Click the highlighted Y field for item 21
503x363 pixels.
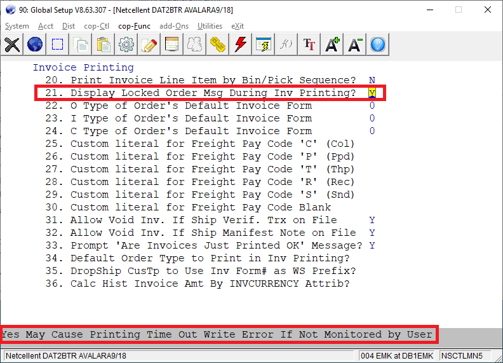372,93
